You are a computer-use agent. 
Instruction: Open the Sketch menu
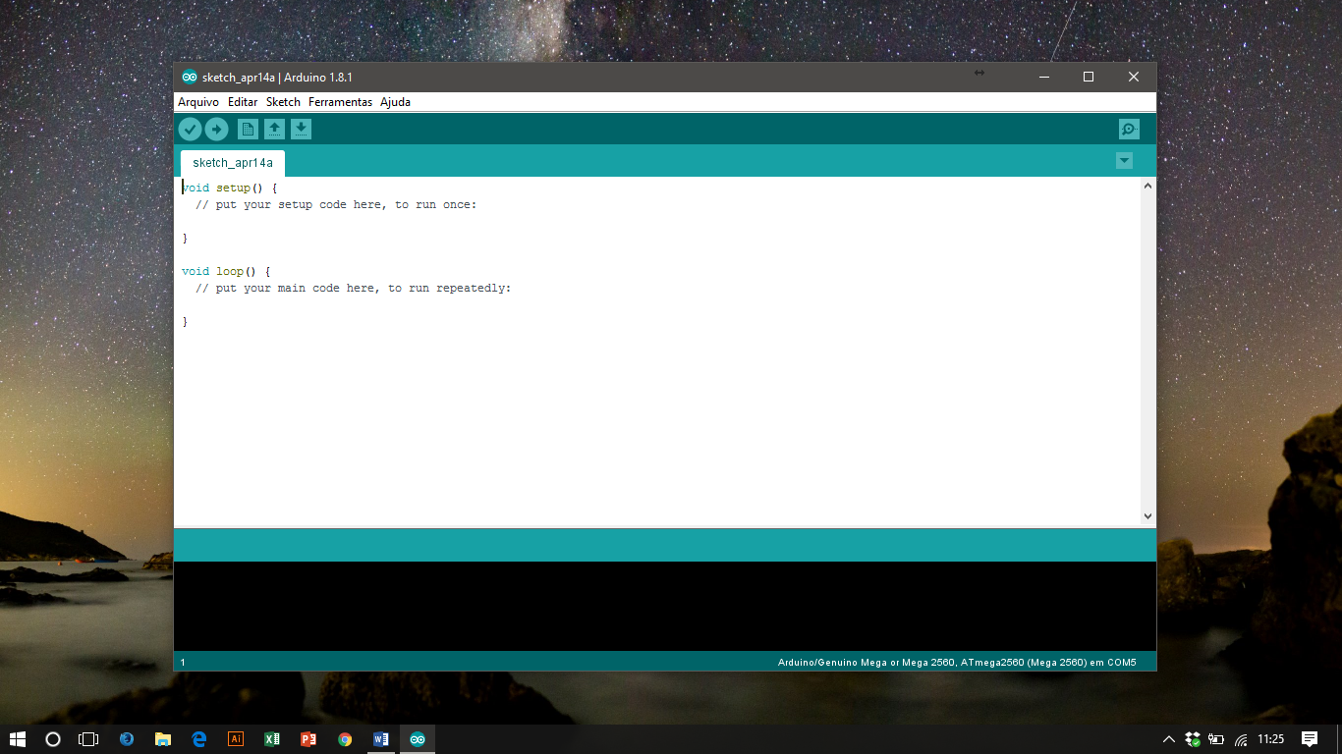click(x=283, y=102)
